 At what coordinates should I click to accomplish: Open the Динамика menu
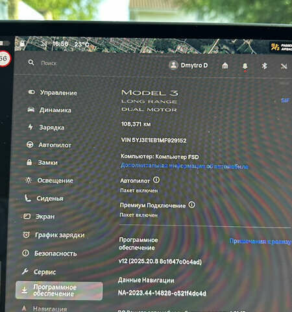(49, 110)
